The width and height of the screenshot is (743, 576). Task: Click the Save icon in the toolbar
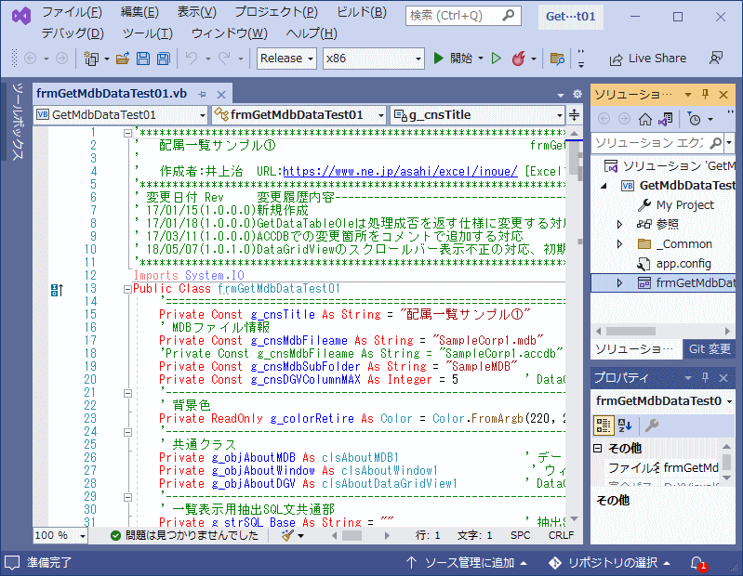(143, 59)
